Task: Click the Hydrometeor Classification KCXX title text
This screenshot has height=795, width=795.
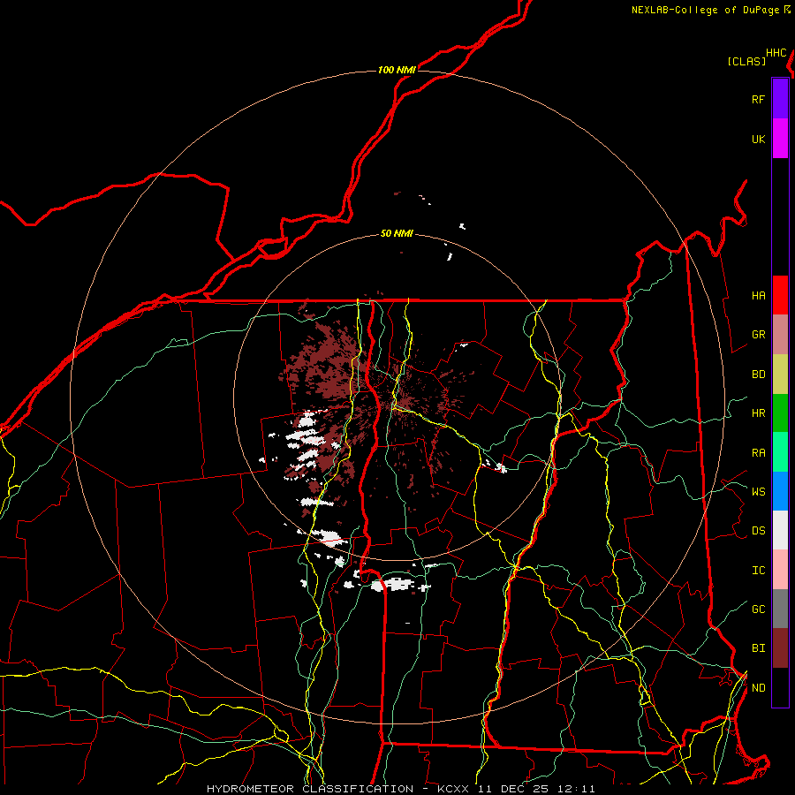Action: pyautogui.click(x=400, y=789)
